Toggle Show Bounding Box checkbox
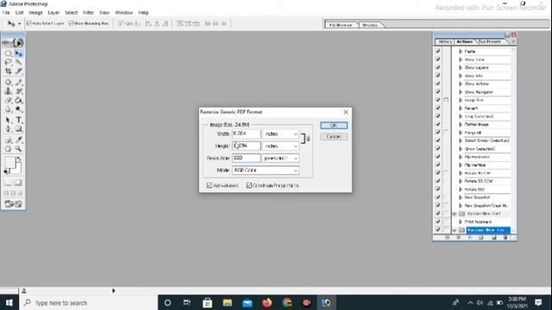Screen dimensions: 552x310 (71, 23)
